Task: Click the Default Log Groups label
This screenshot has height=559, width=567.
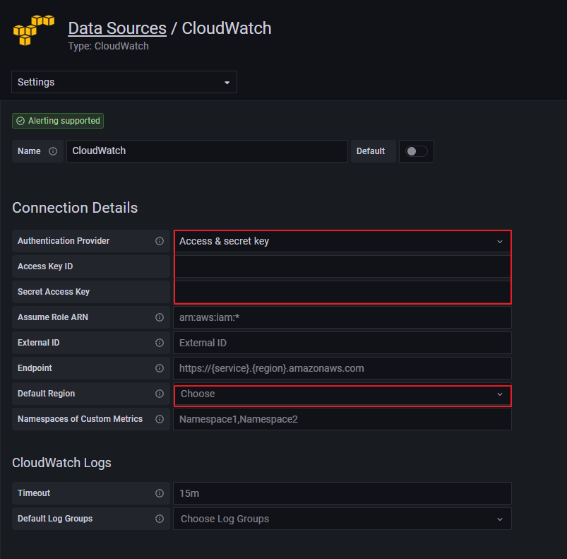Action: (55, 519)
